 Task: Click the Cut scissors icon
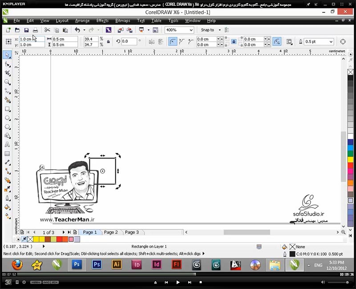click(47, 30)
